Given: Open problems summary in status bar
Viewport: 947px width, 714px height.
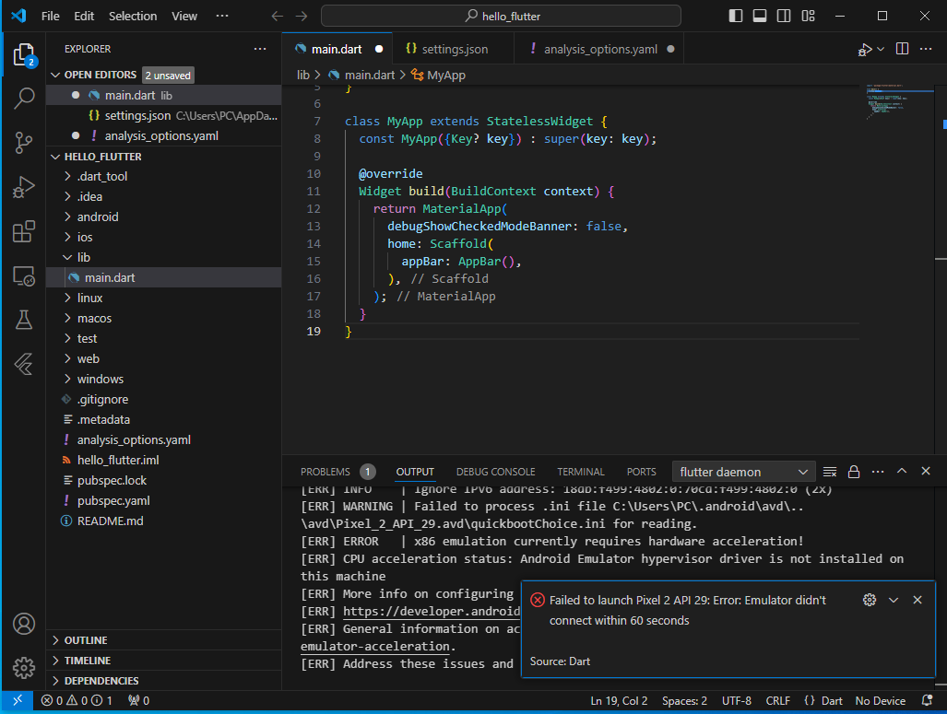Looking at the screenshot, I should click(x=77, y=701).
